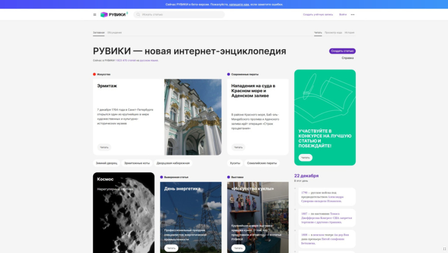Open the Справка help link
The width and height of the screenshot is (448, 253).
(347, 58)
